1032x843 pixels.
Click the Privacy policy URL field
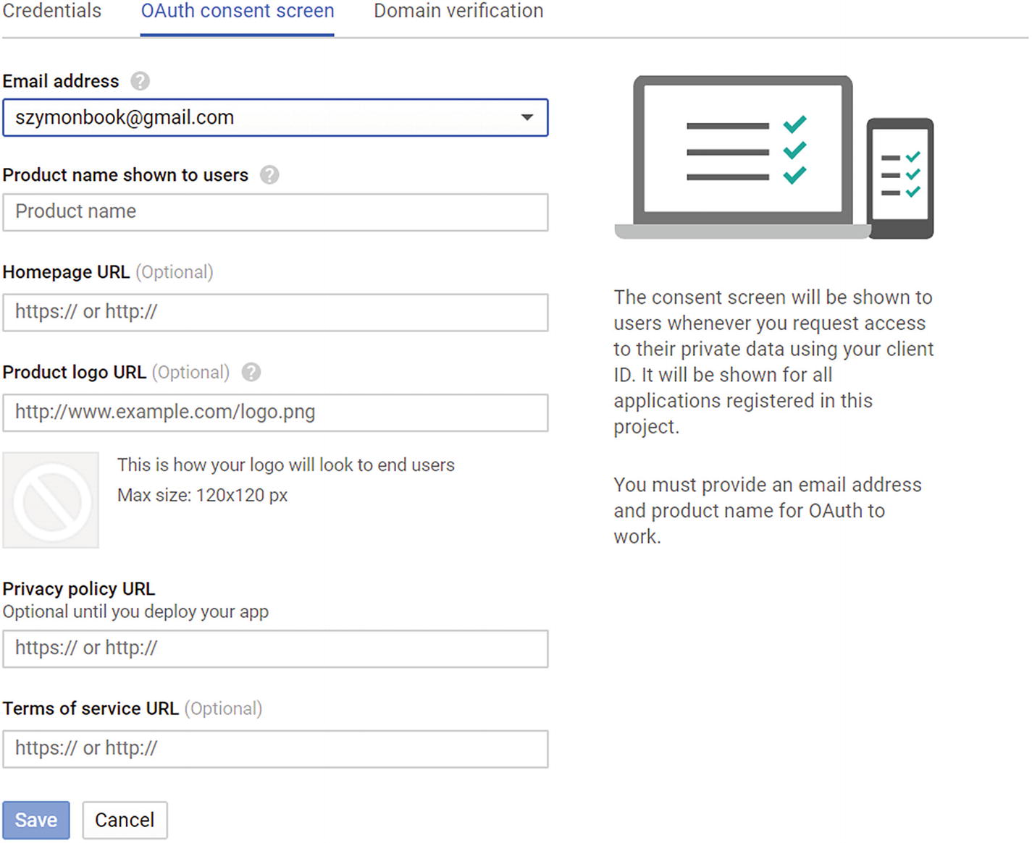pos(275,648)
